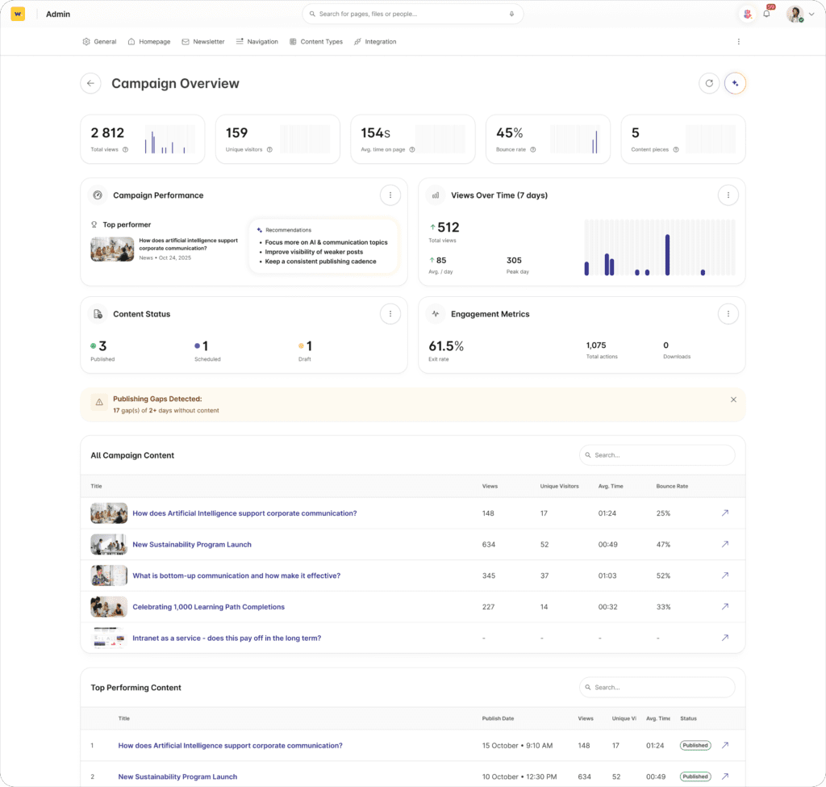Open Campaign Performance three-dot menu
The width and height of the screenshot is (826, 787).
(x=390, y=195)
